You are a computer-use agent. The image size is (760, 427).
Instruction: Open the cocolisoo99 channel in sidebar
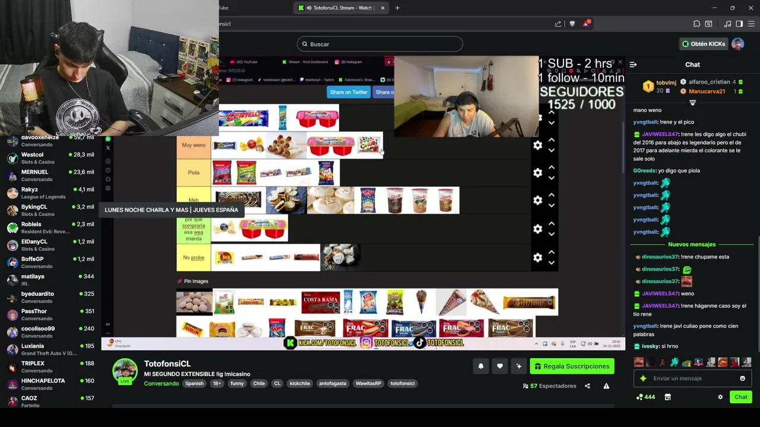click(x=50, y=332)
